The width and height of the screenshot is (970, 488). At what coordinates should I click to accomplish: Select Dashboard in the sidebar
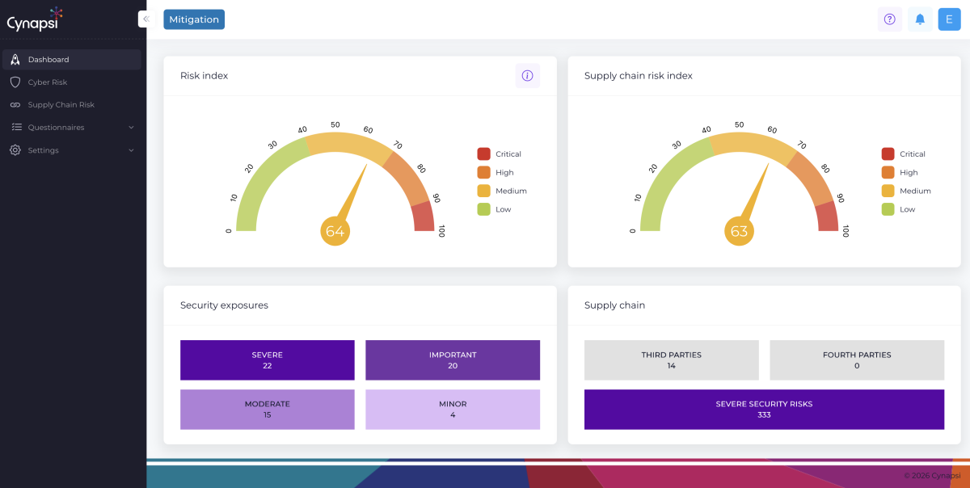point(48,60)
